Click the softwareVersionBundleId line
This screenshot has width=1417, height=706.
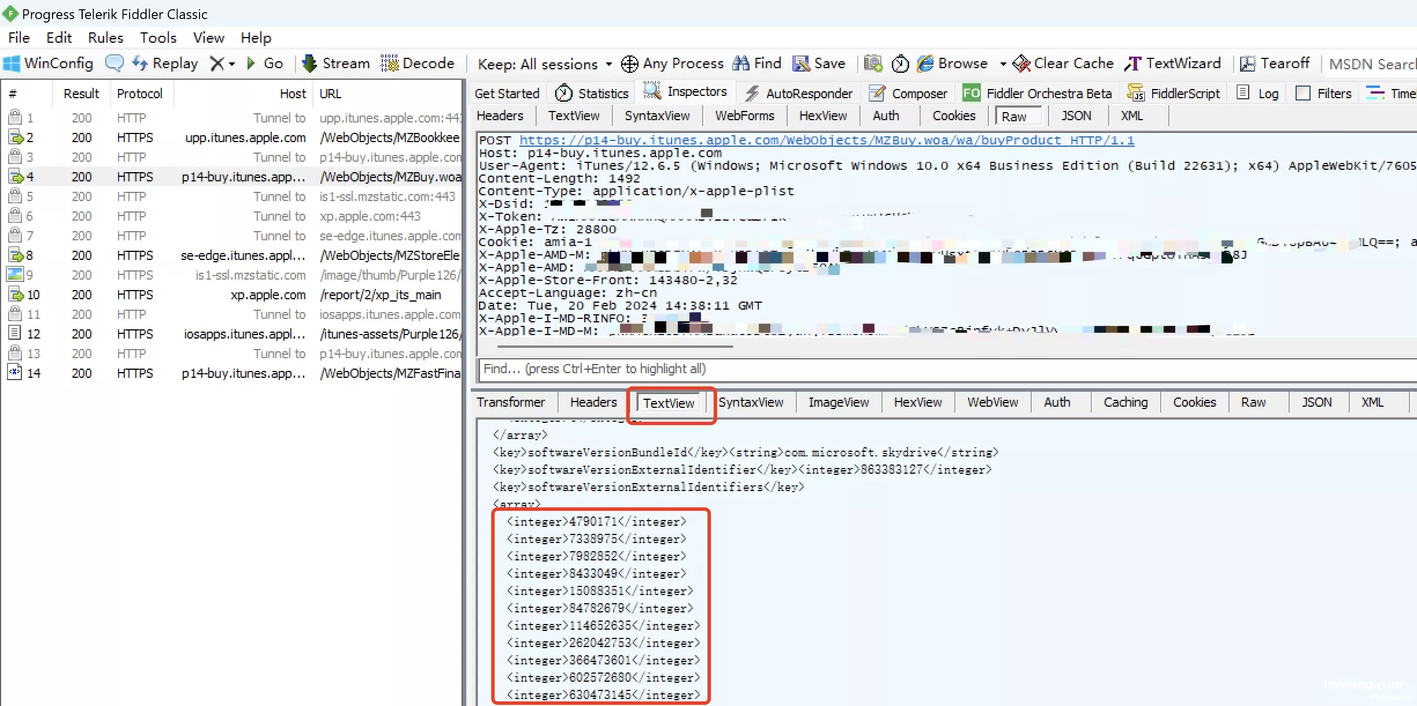746,452
